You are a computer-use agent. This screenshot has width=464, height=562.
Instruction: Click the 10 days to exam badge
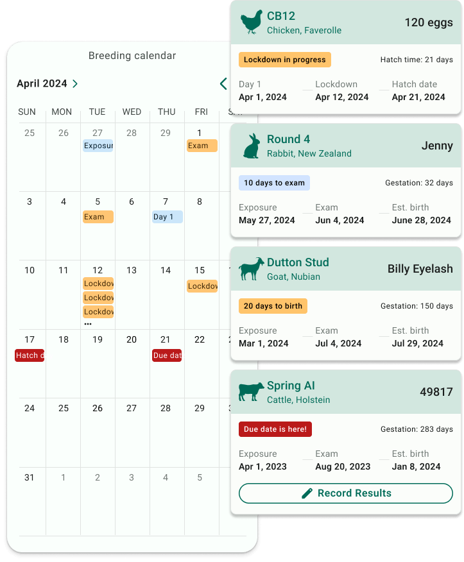tap(274, 183)
